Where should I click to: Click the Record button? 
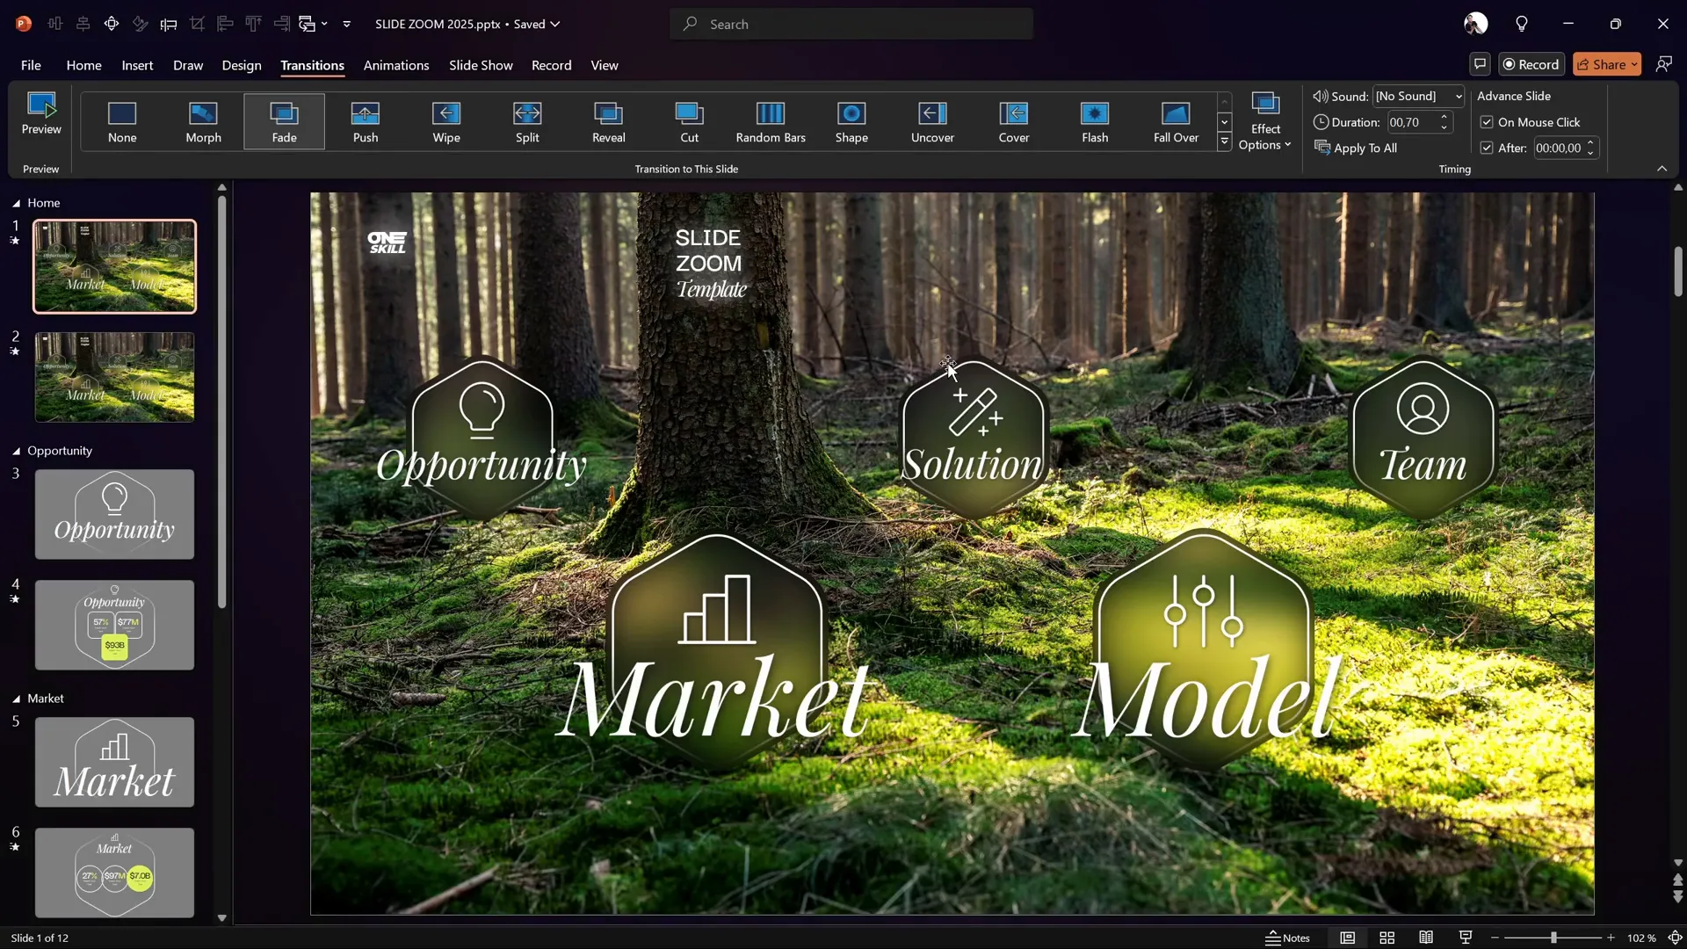(1531, 64)
